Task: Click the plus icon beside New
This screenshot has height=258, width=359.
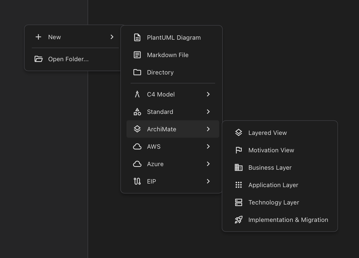Action: point(38,37)
